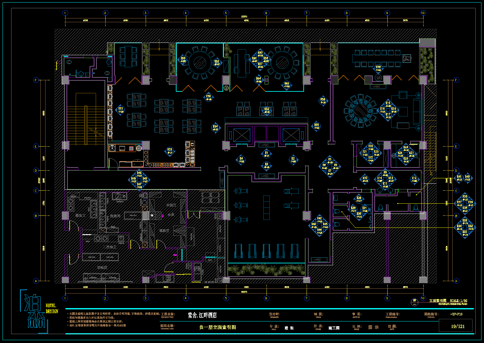Click the E63 elevation tag
The width and height of the screenshot is (484, 343).
click(287, 85)
